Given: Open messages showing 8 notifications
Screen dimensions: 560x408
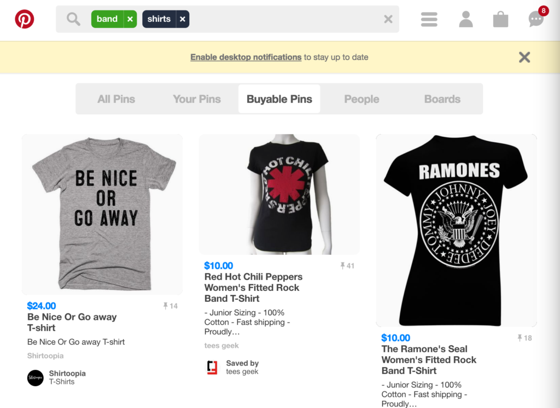Looking at the screenshot, I should (x=536, y=19).
